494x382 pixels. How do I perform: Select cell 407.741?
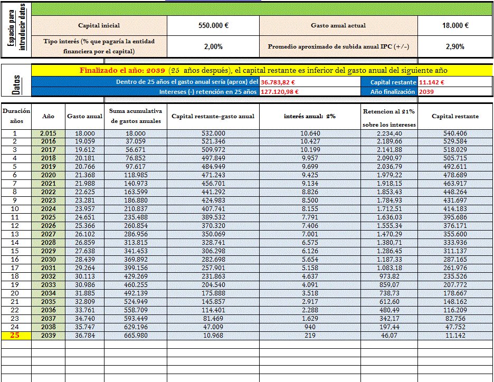(213, 209)
